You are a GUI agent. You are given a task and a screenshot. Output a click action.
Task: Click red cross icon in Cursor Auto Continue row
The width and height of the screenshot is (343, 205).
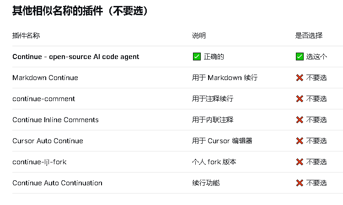[x=300, y=140]
